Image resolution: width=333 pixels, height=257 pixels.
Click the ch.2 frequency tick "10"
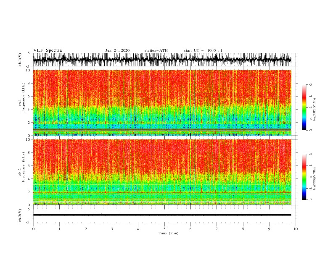pyautogui.click(x=28, y=139)
